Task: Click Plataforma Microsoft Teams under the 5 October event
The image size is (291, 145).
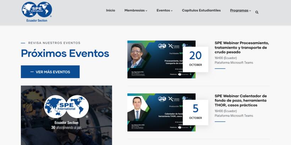Action: tap(234, 116)
